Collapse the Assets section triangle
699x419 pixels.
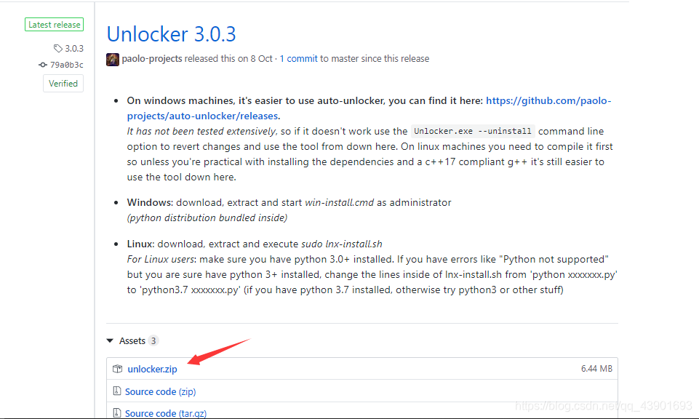(x=110, y=340)
